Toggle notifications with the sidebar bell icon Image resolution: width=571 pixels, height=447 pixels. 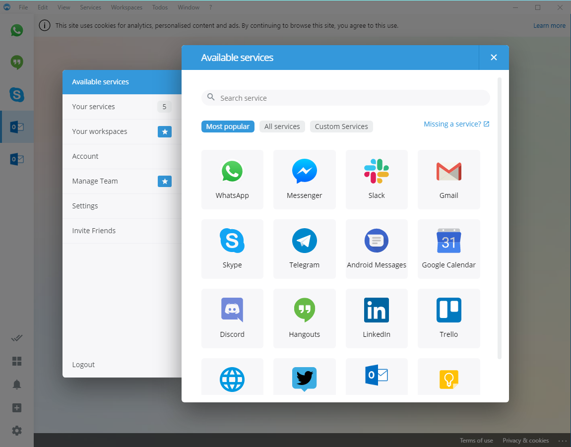pyautogui.click(x=17, y=384)
